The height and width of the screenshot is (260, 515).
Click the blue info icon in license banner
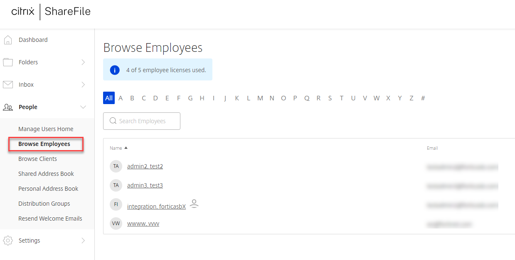[x=115, y=70]
